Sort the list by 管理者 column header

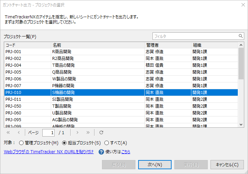167,45
